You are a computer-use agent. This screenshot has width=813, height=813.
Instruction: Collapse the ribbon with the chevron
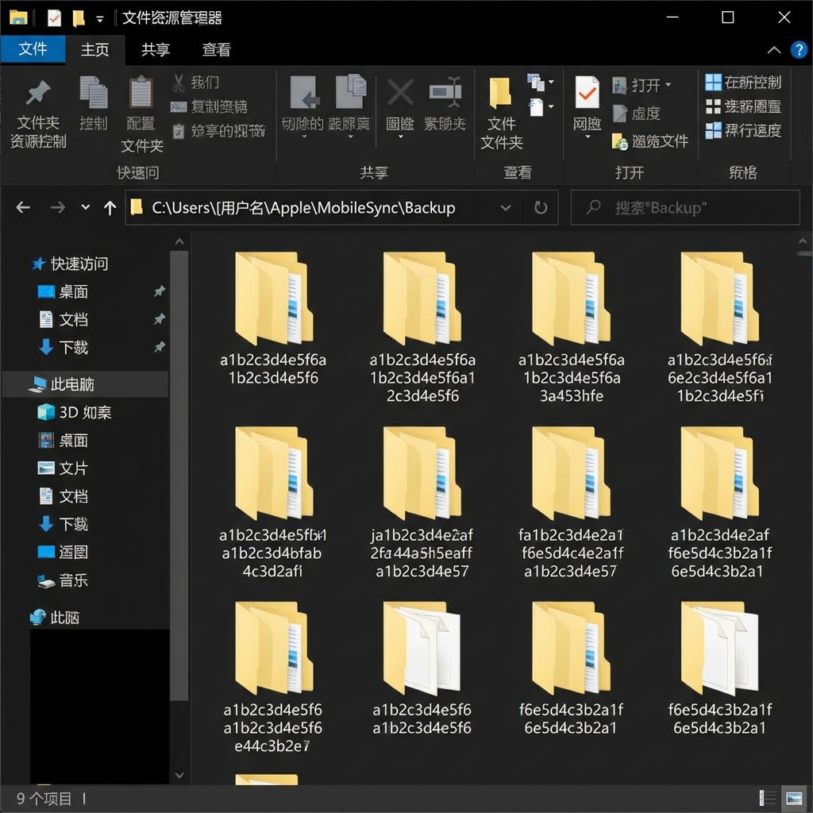pyautogui.click(x=774, y=50)
